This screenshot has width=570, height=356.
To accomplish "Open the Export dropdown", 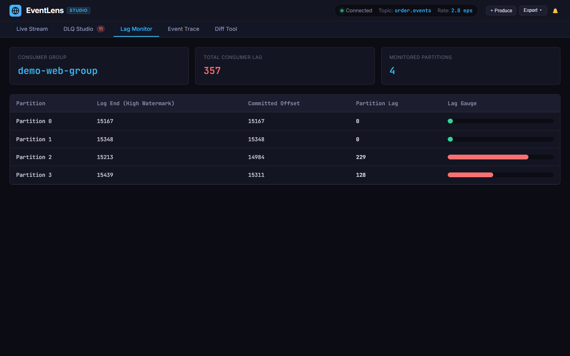I will [533, 10].
